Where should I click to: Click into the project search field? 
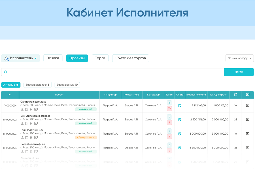(113, 72)
